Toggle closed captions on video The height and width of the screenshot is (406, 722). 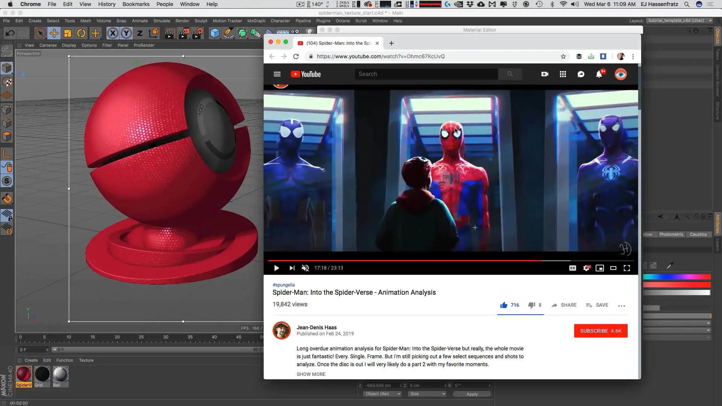[572, 268]
